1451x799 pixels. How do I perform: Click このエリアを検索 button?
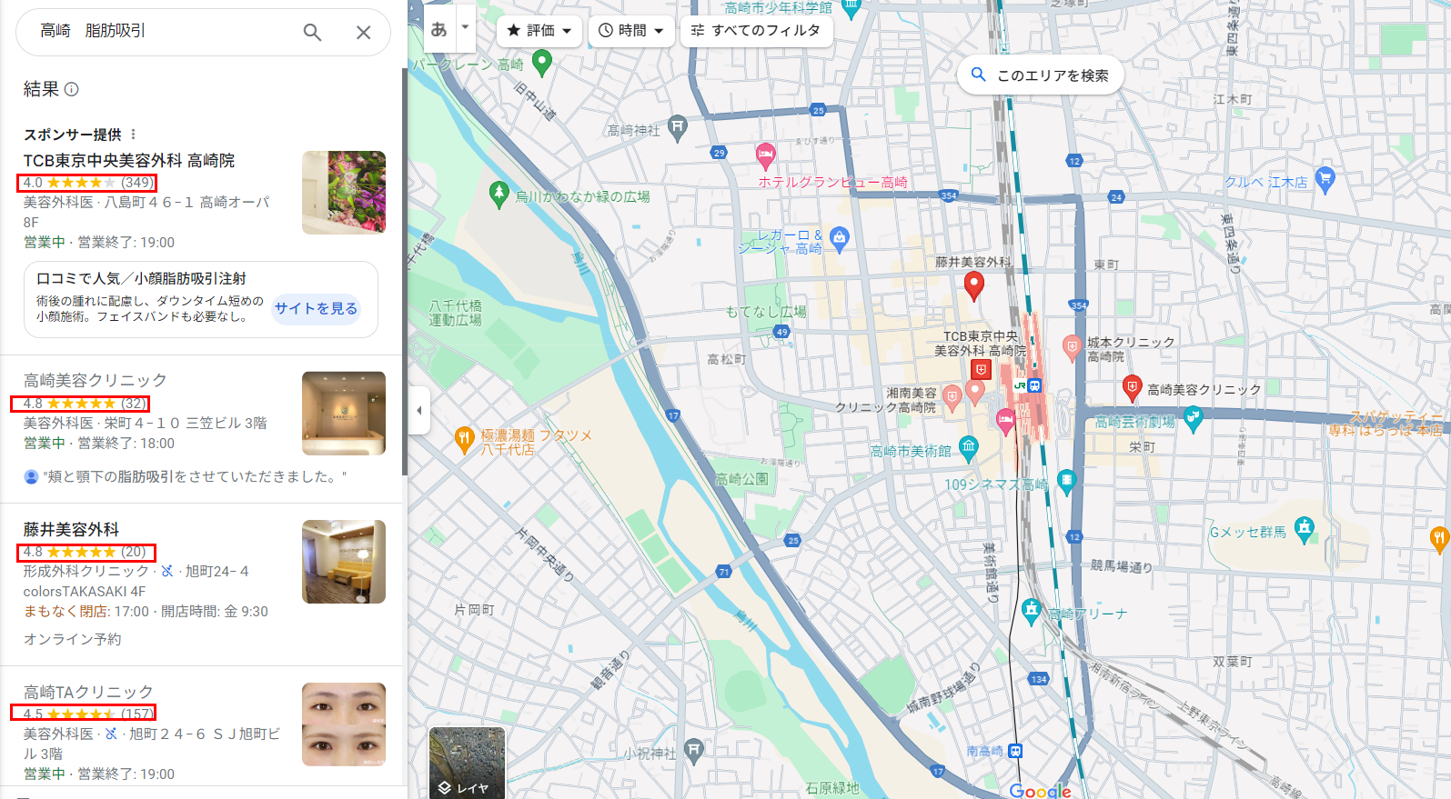(1040, 75)
